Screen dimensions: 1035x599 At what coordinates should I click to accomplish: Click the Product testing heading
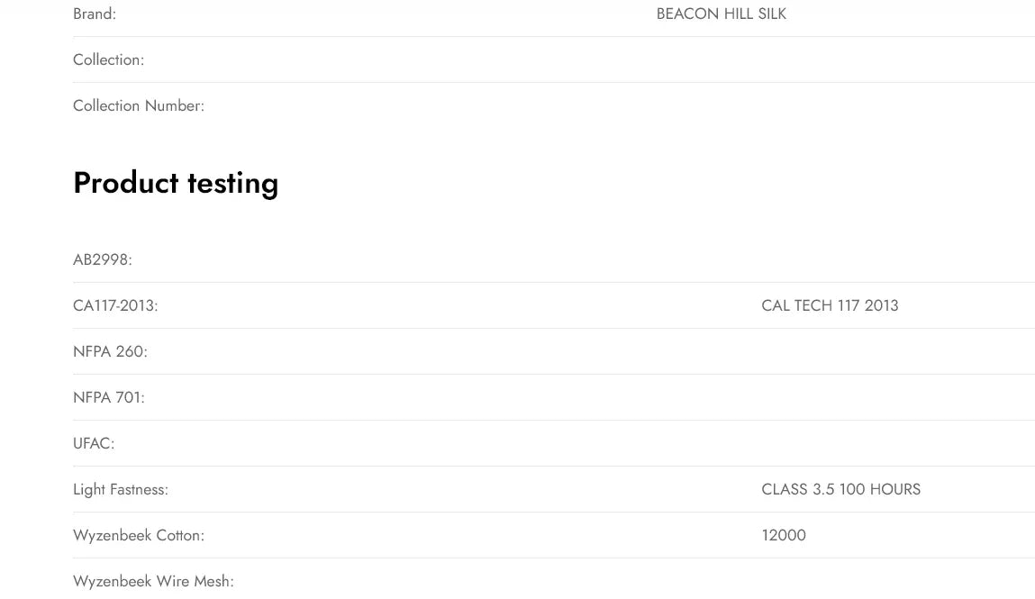(x=176, y=183)
